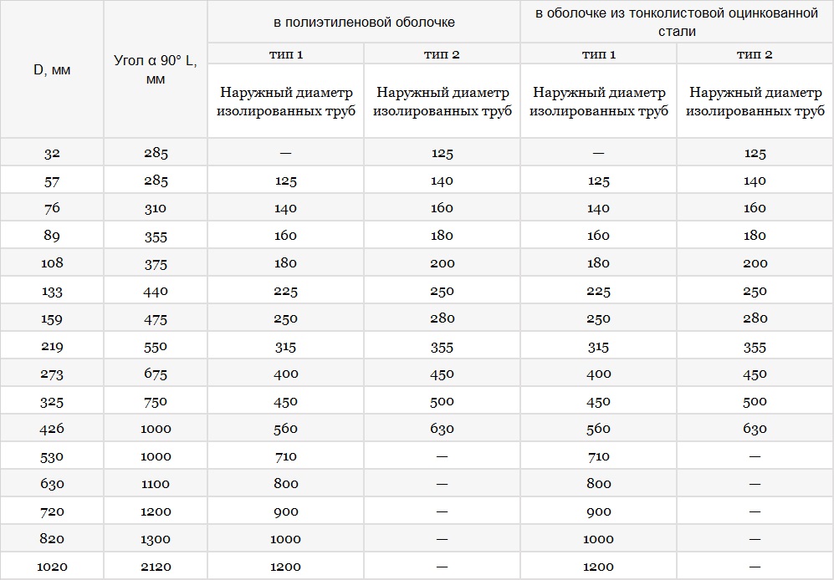Click the L value 1200 in the D 720 row
Image resolution: width=834 pixels, height=580 pixels.
tap(156, 511)
